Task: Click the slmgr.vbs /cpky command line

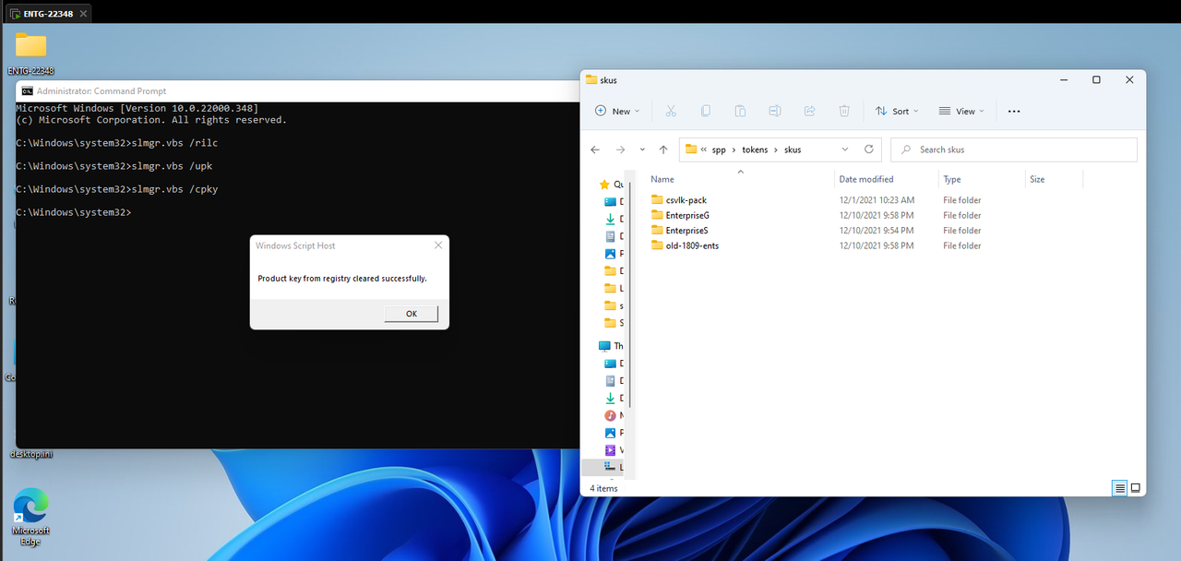Action: [117, 189]
